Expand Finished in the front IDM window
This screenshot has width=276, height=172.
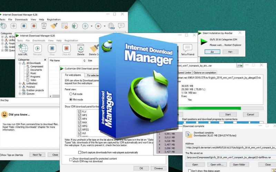click(x=20, y=87)
